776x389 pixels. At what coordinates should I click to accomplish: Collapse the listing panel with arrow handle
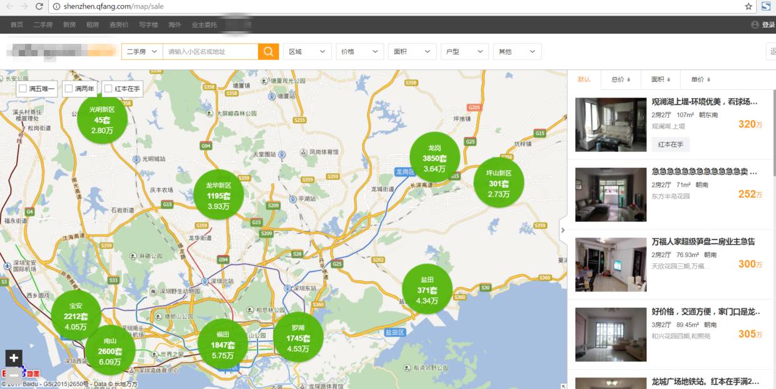coord(563,230)
